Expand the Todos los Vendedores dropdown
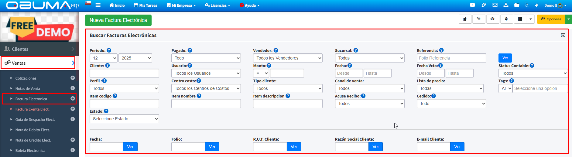Screen dimensions: 572x157 click(x=287, y=58)
